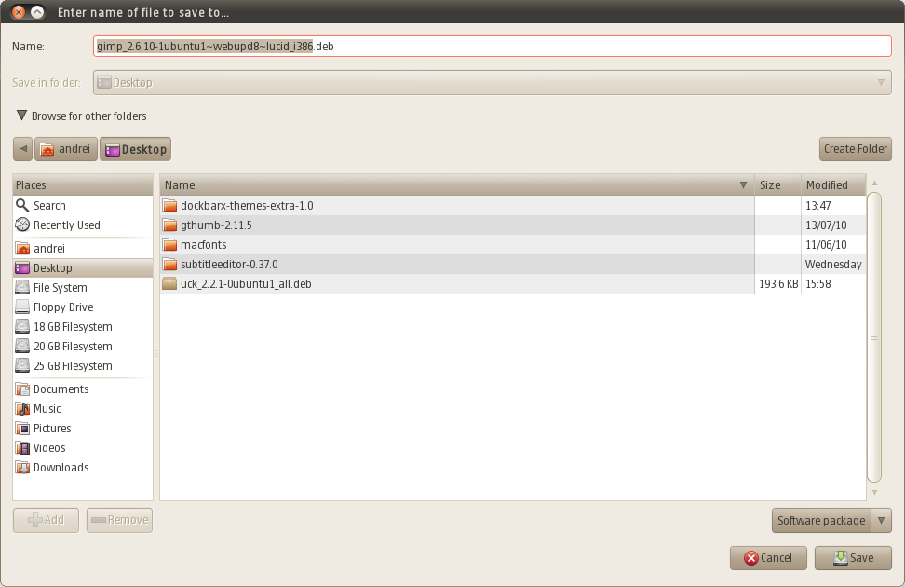Click the 20 GB Filesystem drive icon

click(22, 346)
